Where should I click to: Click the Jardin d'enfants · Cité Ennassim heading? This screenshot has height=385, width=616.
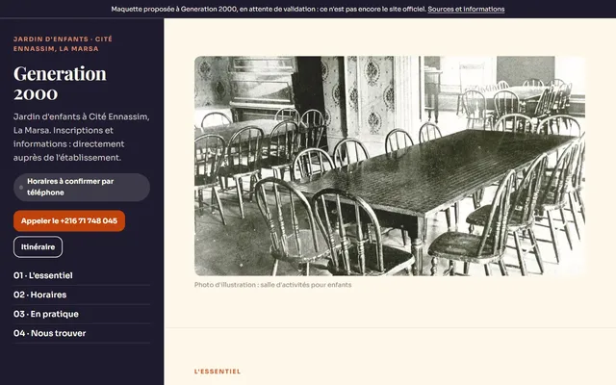click(x=63, y=43)
